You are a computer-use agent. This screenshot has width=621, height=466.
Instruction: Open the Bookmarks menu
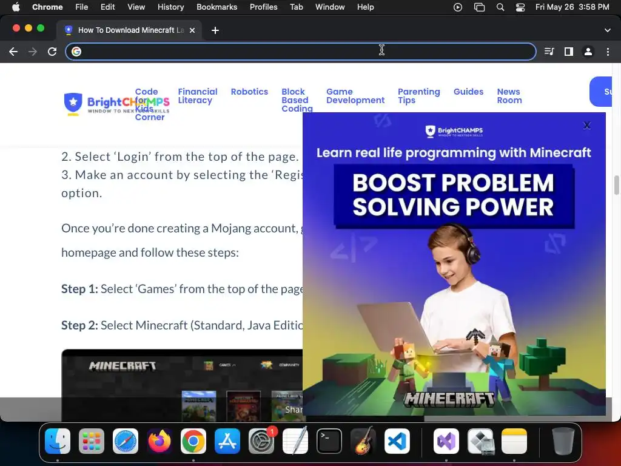[217, 7]
